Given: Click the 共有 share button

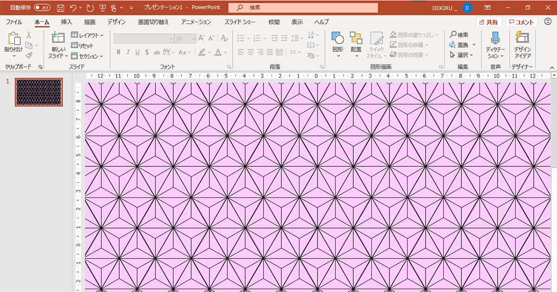Looking at the screenshot, I should coord(489,22).
